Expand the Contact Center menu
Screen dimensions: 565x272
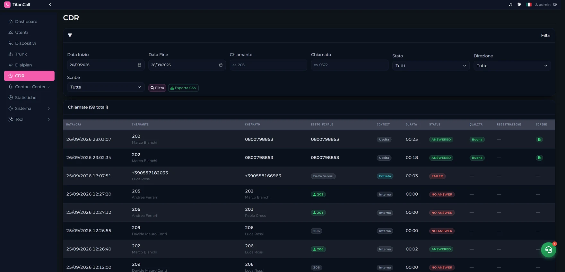point(29,87)
